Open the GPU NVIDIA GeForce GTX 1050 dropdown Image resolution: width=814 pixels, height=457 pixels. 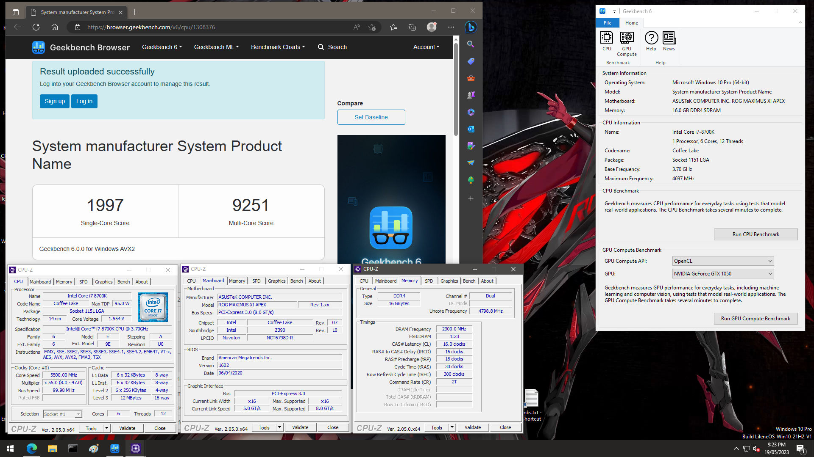723,274
